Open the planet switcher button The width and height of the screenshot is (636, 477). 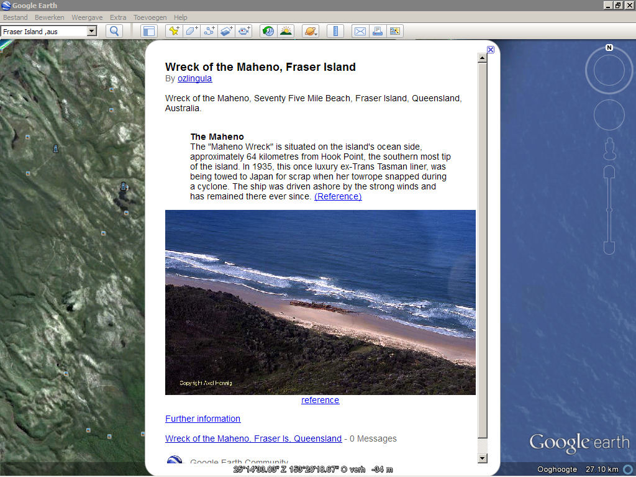pos(311,31)
